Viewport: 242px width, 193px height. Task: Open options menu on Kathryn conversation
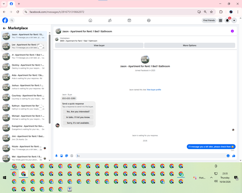40,107
